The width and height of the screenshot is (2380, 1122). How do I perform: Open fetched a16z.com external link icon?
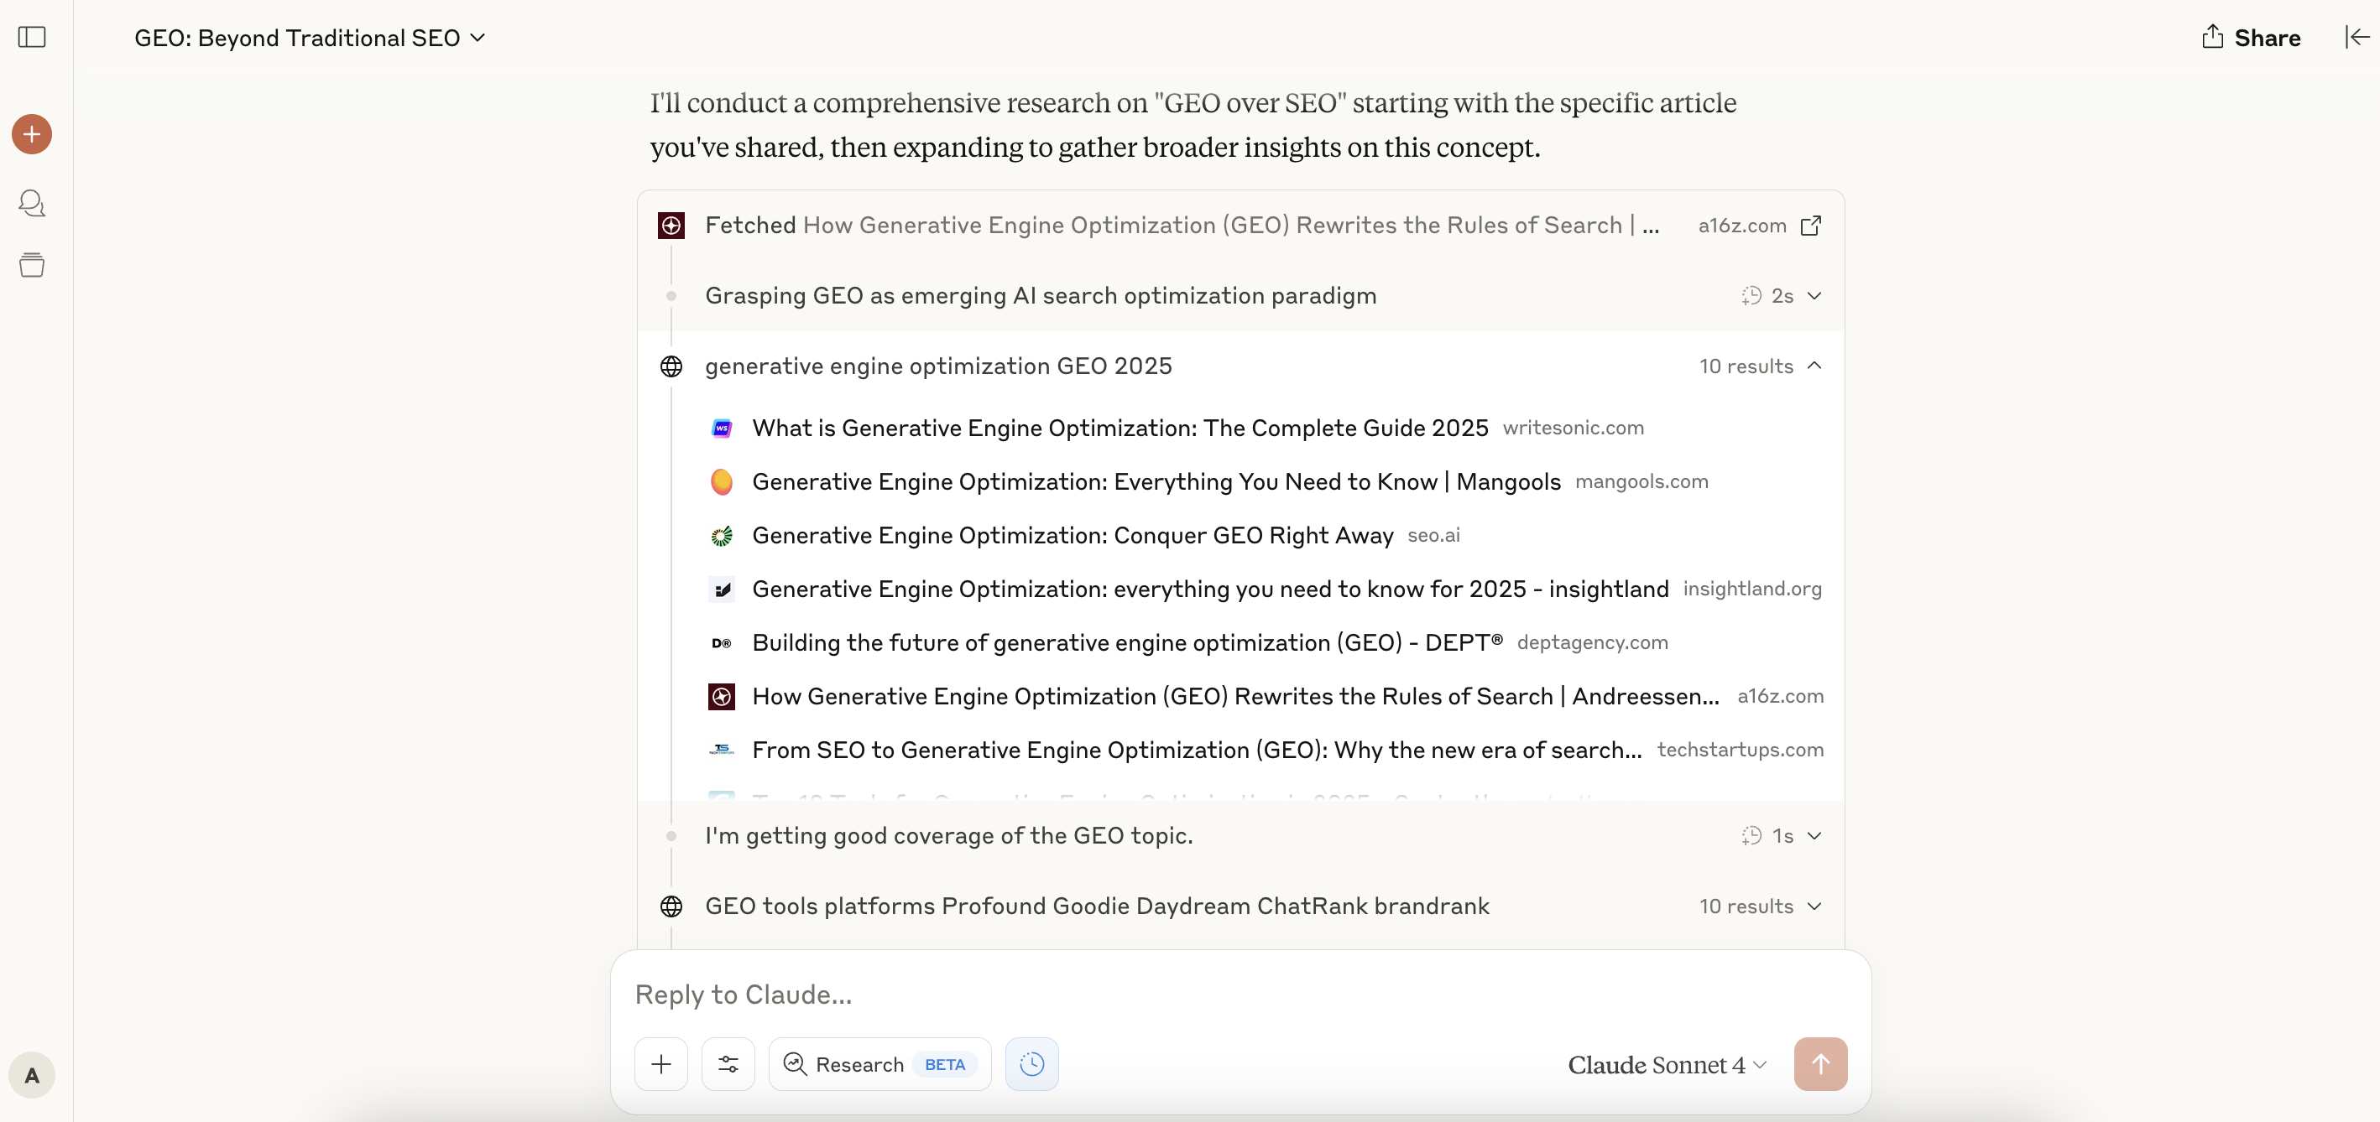1811,226
